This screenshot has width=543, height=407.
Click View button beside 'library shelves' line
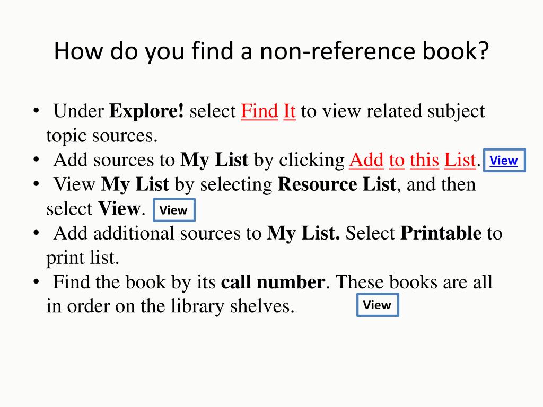tap(378, 305)
